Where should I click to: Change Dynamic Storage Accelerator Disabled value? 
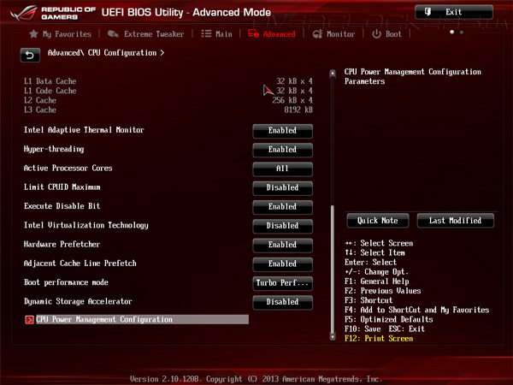coord(282,302)
